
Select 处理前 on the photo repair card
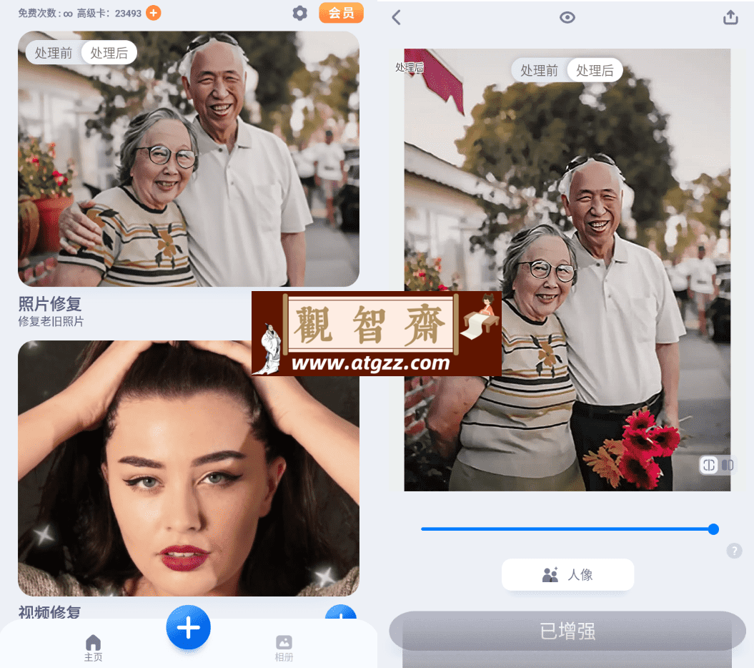tap(54, 52)
